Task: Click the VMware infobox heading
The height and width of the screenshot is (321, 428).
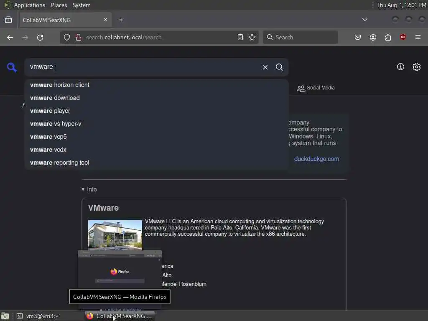Action: [103, 208]
